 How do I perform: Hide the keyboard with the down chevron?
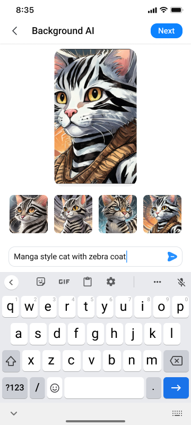14,413
